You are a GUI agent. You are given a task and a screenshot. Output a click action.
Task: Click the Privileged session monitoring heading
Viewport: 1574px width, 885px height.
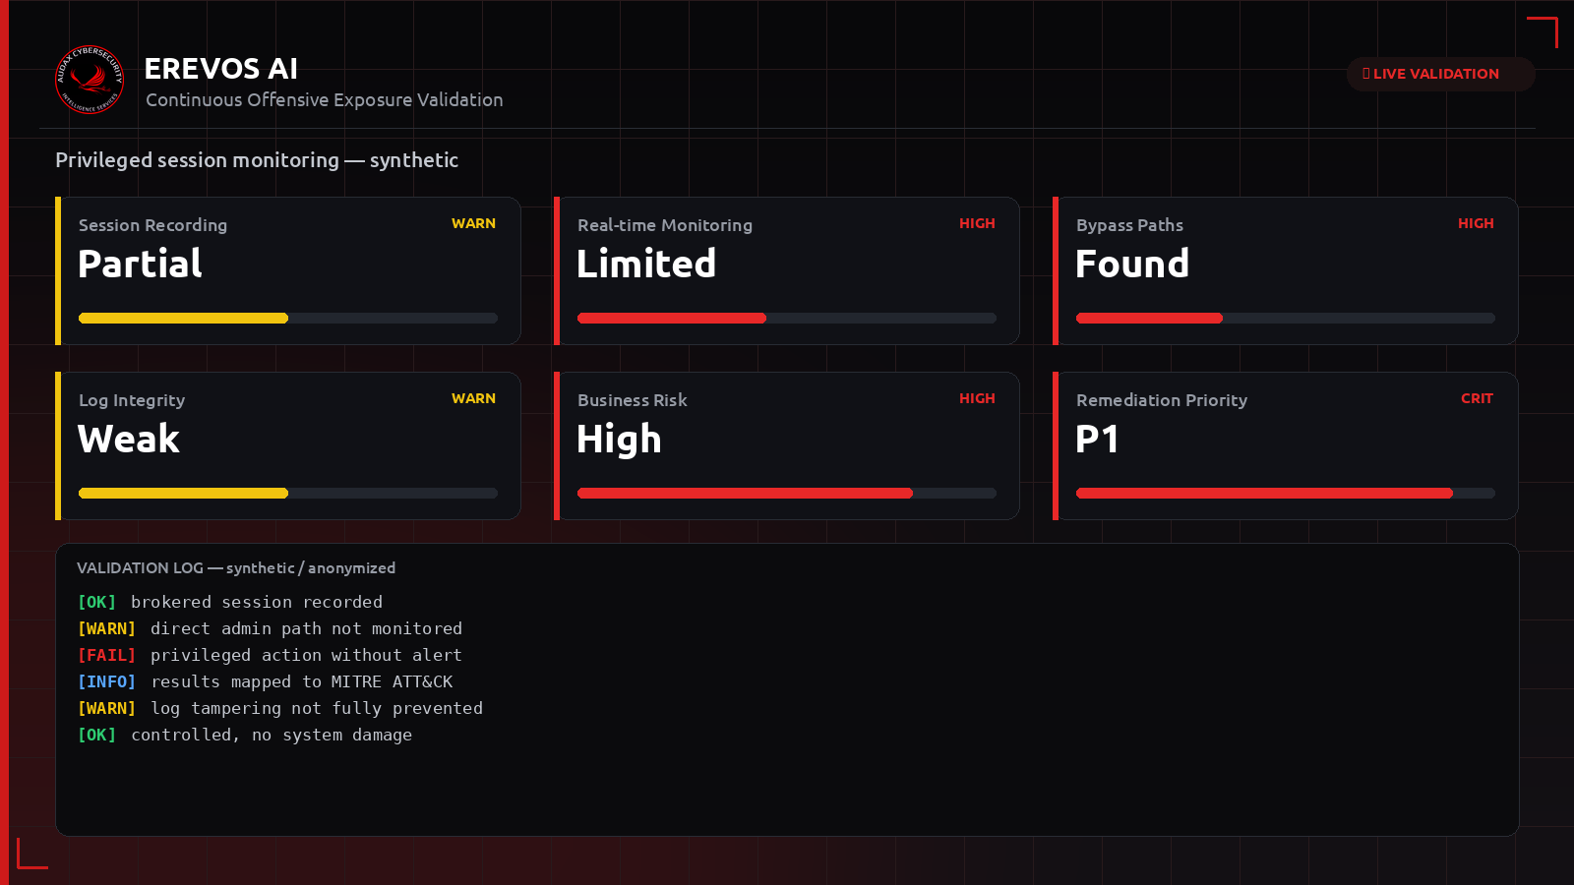tap(257, 160)
